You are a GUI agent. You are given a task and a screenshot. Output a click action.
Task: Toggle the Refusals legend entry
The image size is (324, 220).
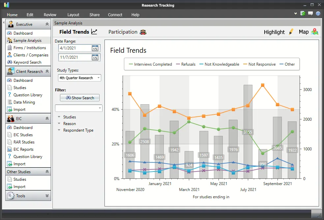coord(186,64)
